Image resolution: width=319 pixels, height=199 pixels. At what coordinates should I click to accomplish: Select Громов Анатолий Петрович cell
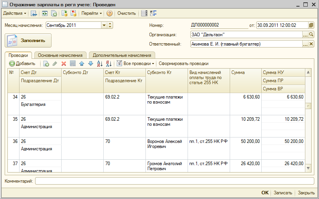coord(167,166)
